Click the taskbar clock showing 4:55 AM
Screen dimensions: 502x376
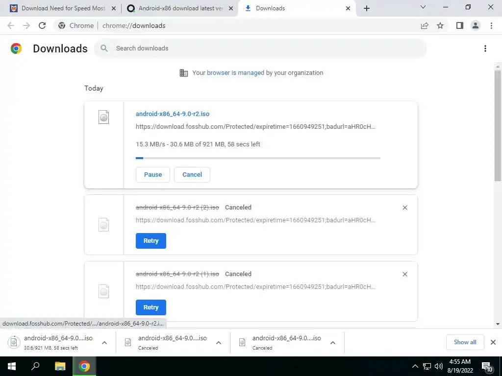click(460, 366)
